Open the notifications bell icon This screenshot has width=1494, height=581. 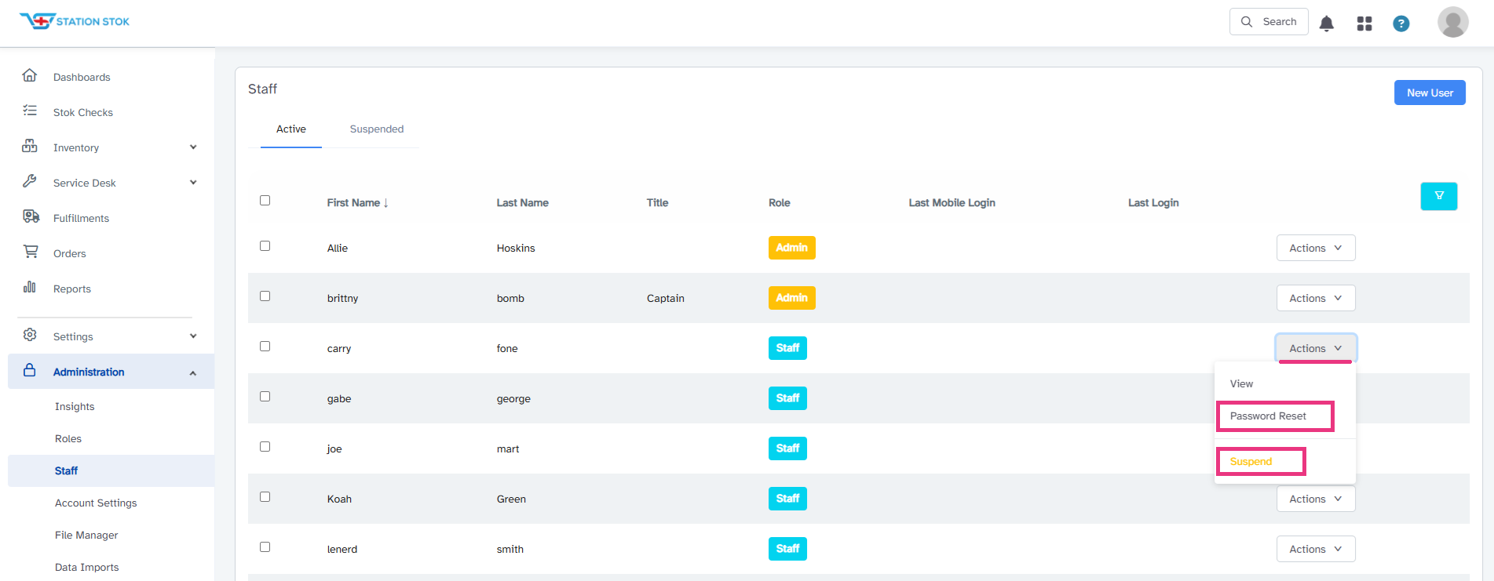pyautogui.click(x=1327, y=24)
